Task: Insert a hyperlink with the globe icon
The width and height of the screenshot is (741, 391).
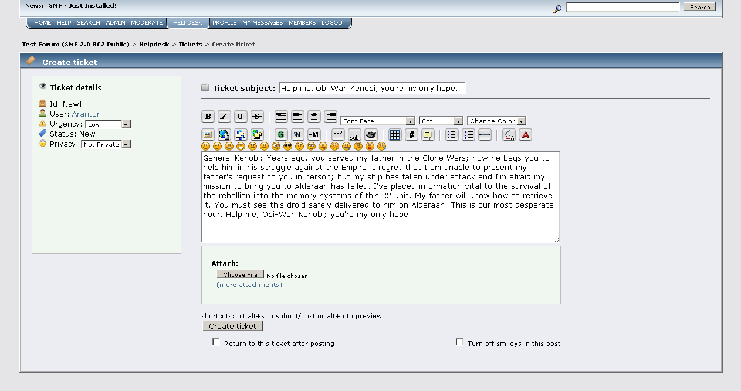Action: [x=224, y=134]
